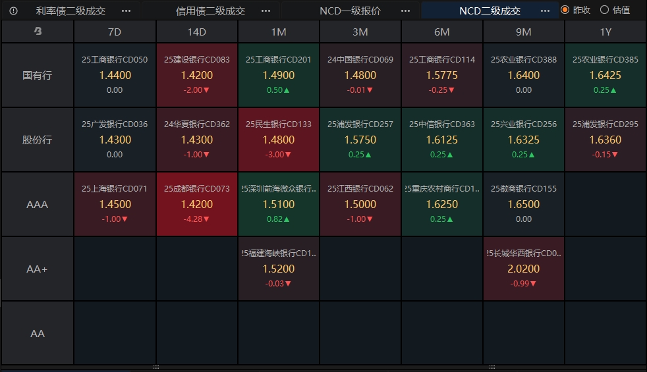Image resolution: width=647 pixels, height=372 pixels.
Task: Open the 25上海银行CD071 cell
Action: pyautogui.click(x=115, y=204)
